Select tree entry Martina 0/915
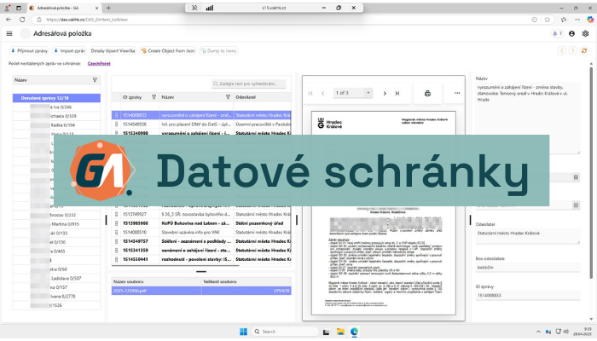Viewport: 597px width, 341px height. pos(57,223)
